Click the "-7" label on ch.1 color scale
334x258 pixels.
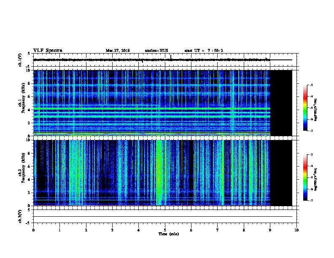(x=311, y=131)
